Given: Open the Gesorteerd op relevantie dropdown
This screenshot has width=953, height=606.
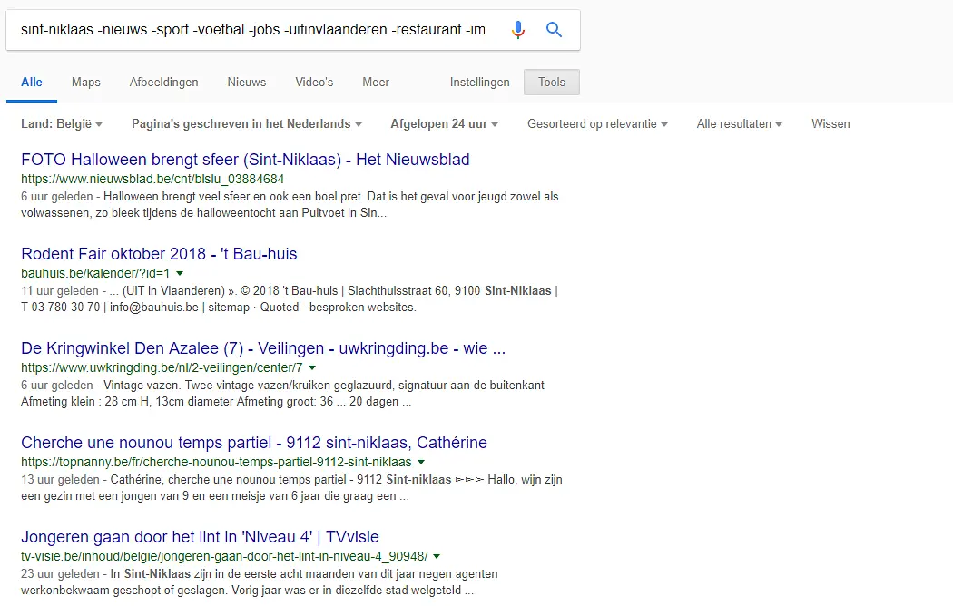Looking at the screenshot, I should (597, 124).
